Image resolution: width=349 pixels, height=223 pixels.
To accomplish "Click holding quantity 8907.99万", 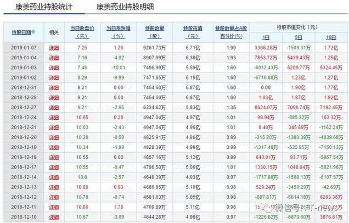I will (x=154, y=58).
